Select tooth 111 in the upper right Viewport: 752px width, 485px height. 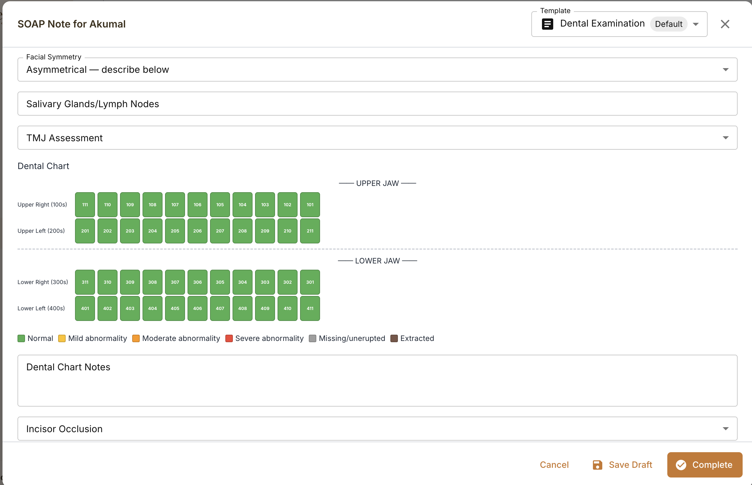click(85, 205)
